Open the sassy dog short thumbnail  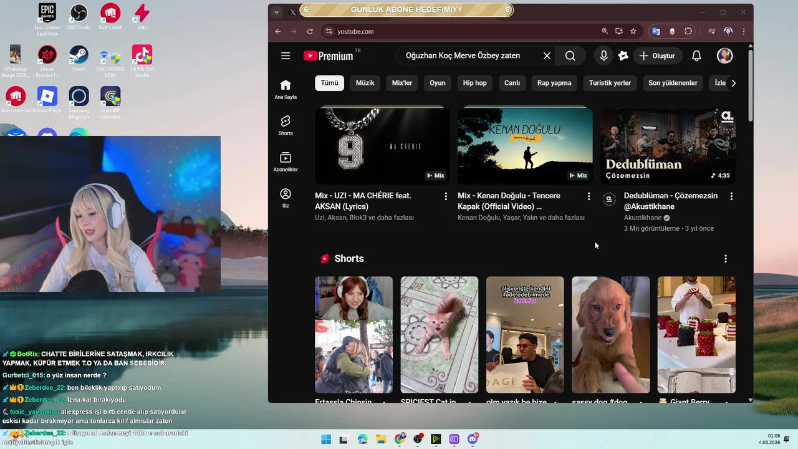(611, 335)
